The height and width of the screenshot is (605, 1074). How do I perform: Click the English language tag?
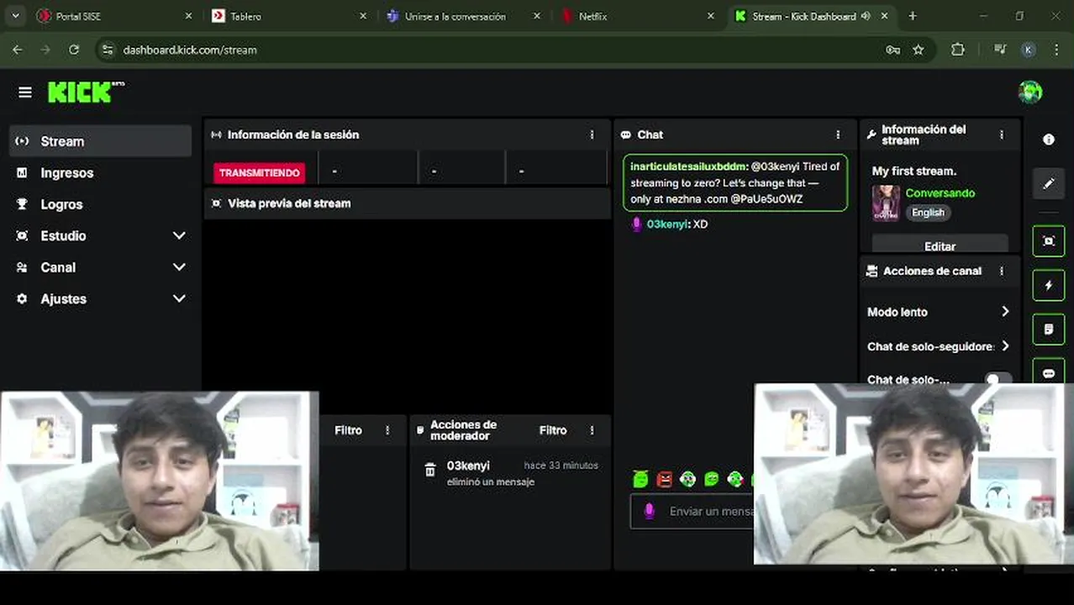(x=928, y=213)
